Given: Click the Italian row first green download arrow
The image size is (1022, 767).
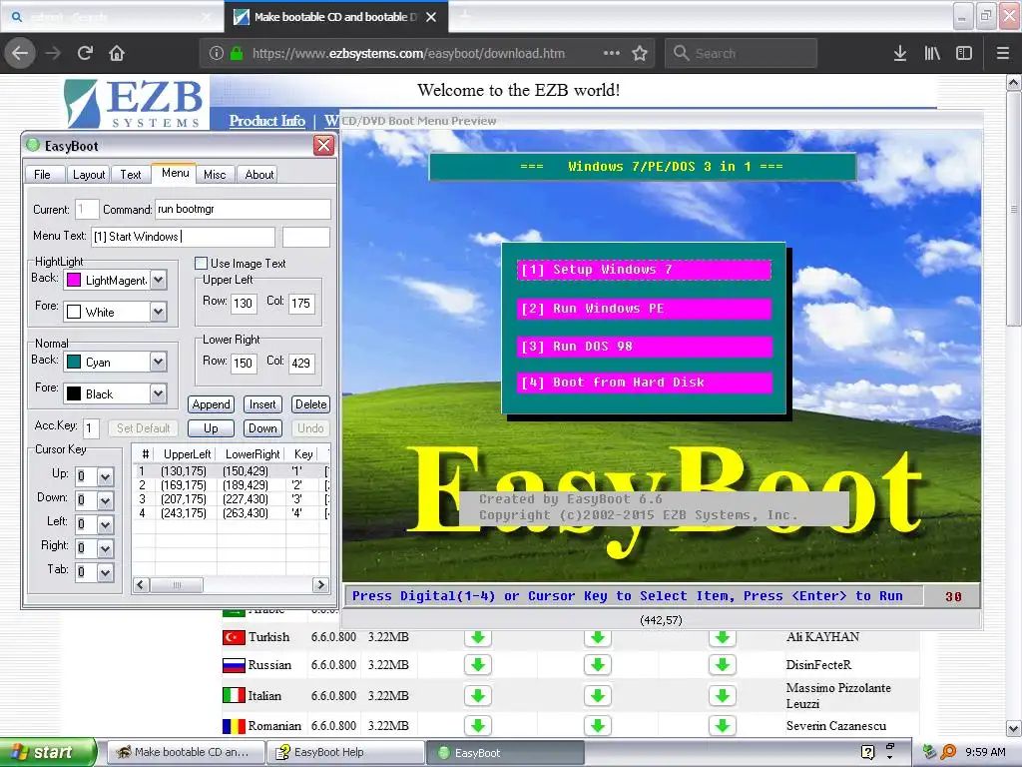Looking at the screenshot, I should point(478,696).
